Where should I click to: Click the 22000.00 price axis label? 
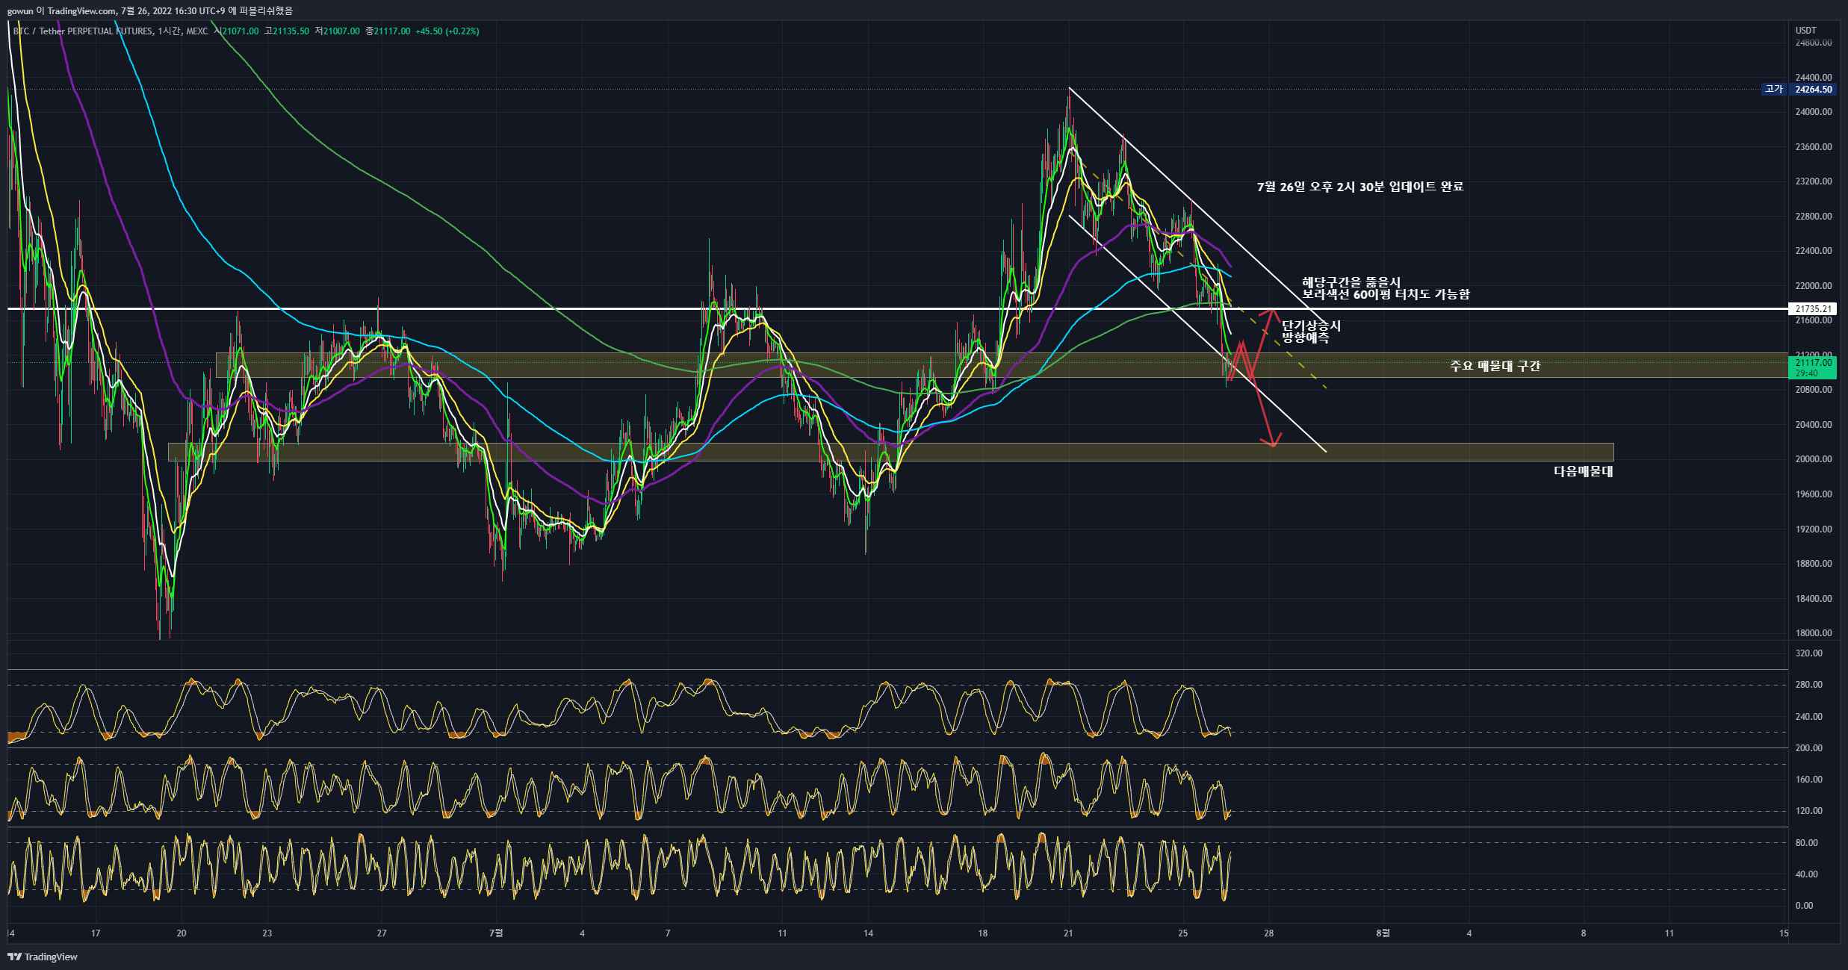(1814, 286)
